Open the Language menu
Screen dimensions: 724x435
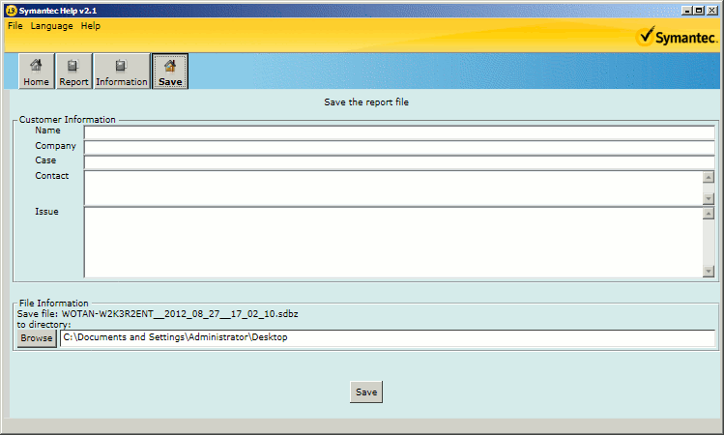52,26
